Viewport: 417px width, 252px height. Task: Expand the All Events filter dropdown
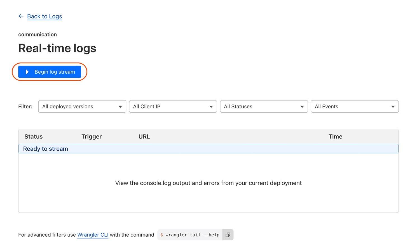click(x=355, y=106)
